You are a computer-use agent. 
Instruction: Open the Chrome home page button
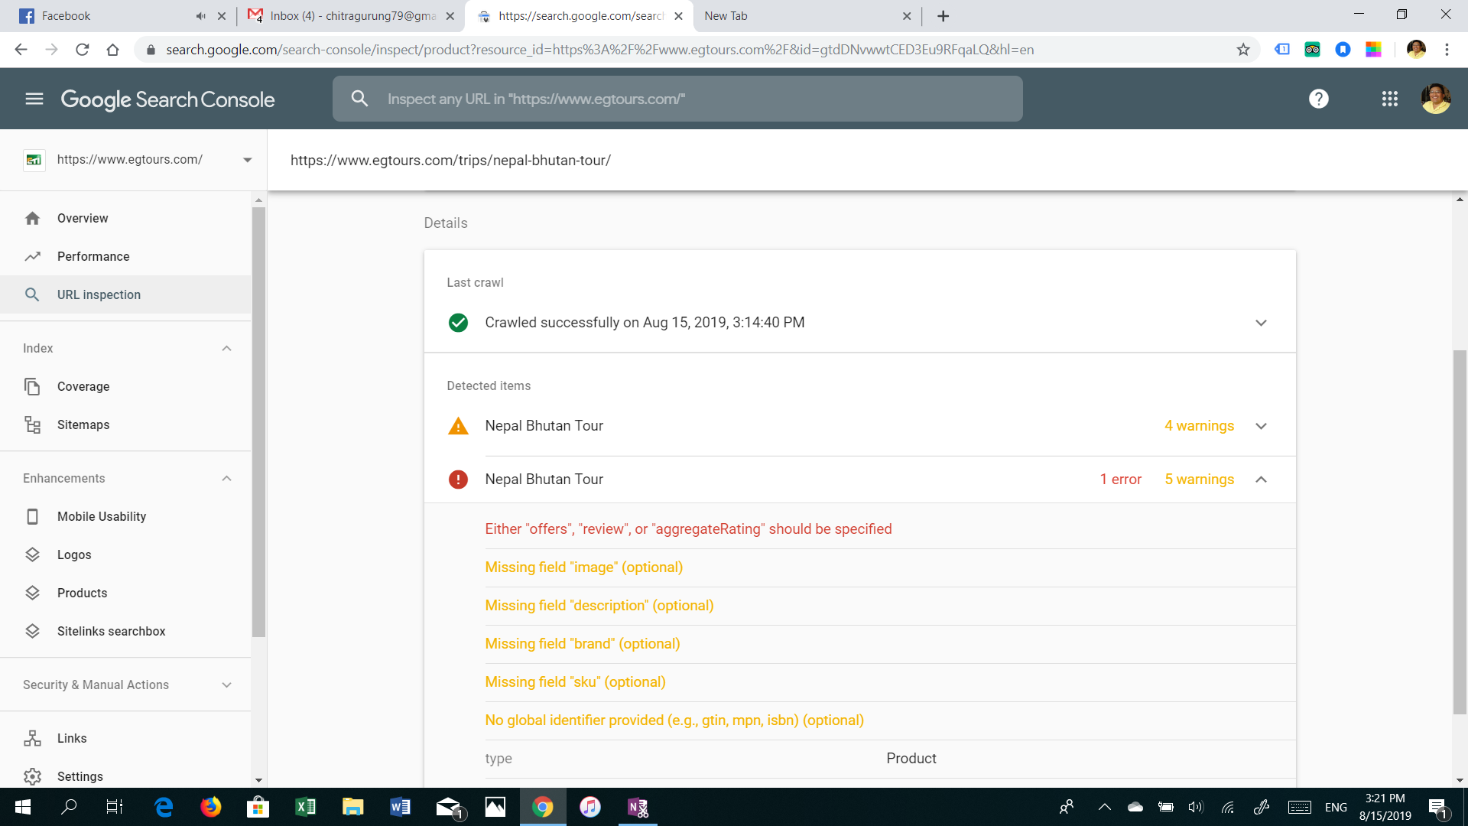click(x=113, y=50)
